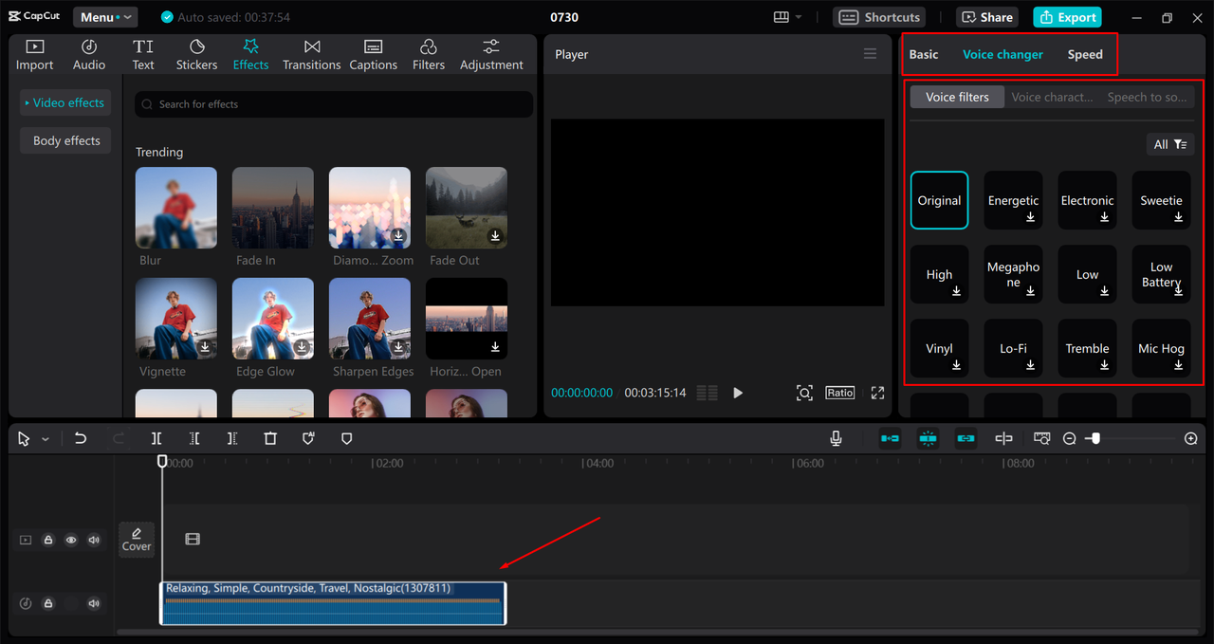
Task: Open the All filter dropdown
Action: click(1169, 144)
